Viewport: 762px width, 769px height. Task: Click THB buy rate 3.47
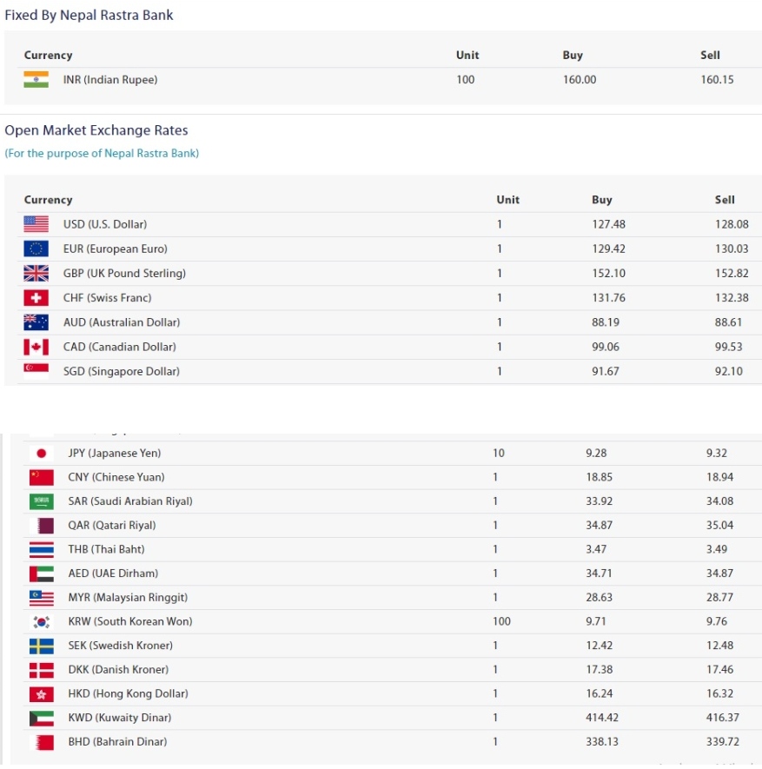[x=596, y=549]
